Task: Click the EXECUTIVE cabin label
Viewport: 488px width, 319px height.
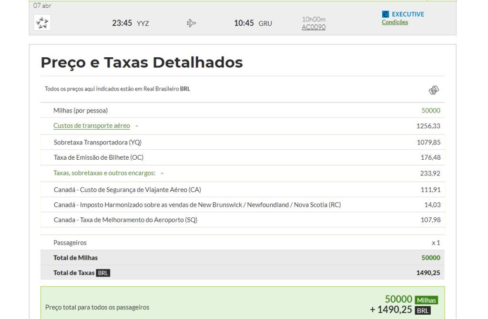Action: coord(408,14)
